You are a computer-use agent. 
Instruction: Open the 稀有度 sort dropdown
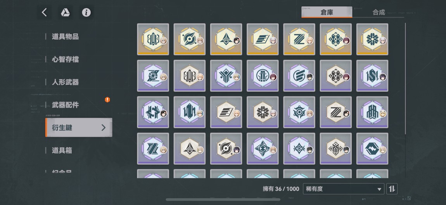point(343,189)
